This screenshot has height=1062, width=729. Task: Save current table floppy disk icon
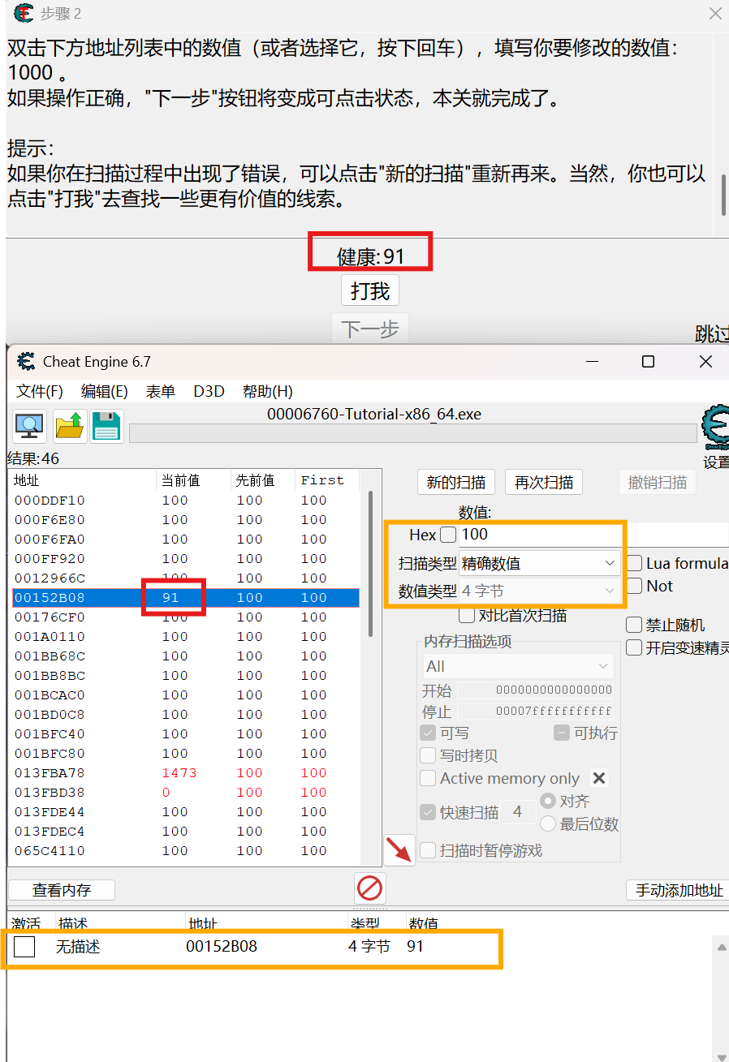coord(106,426)
